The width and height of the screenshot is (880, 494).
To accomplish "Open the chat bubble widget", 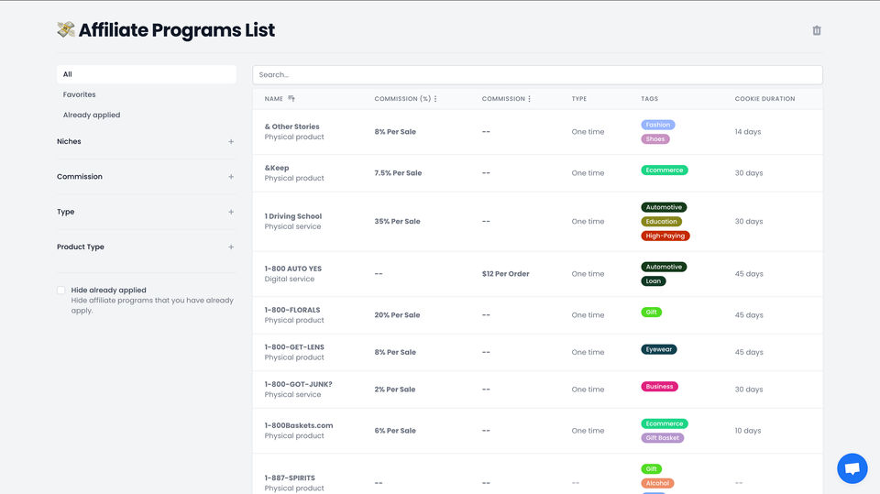I will click(x=852, y=468).
